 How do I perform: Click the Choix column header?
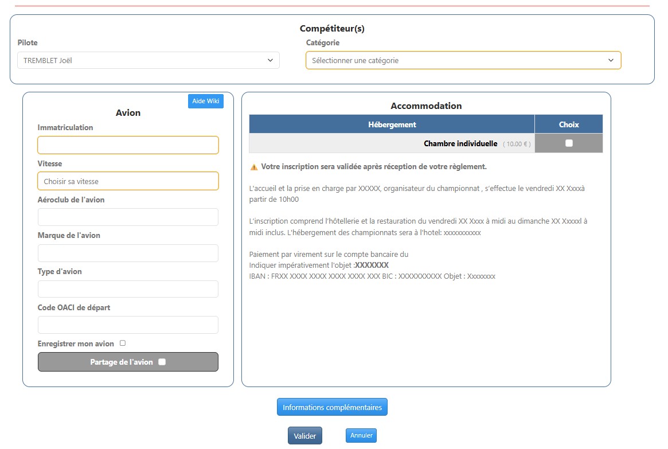tap(568, 124)
